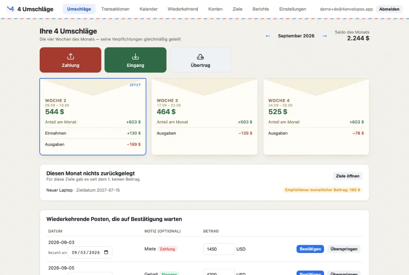Click Anteil am Monat row in Woche 3

(204, 122)
